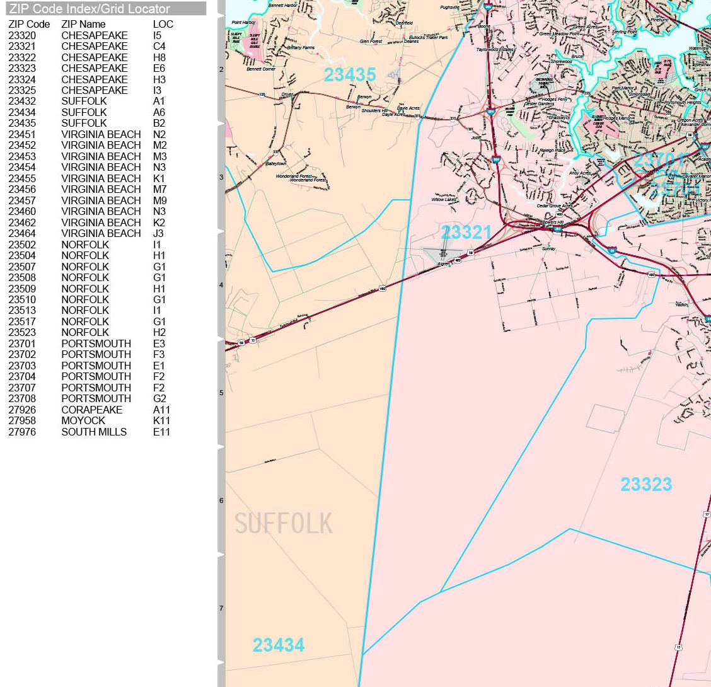The width and height of the screenshot is (711, 687).
Task: Select the 23508 Norfolk row
Action: [x=91, y=277]
